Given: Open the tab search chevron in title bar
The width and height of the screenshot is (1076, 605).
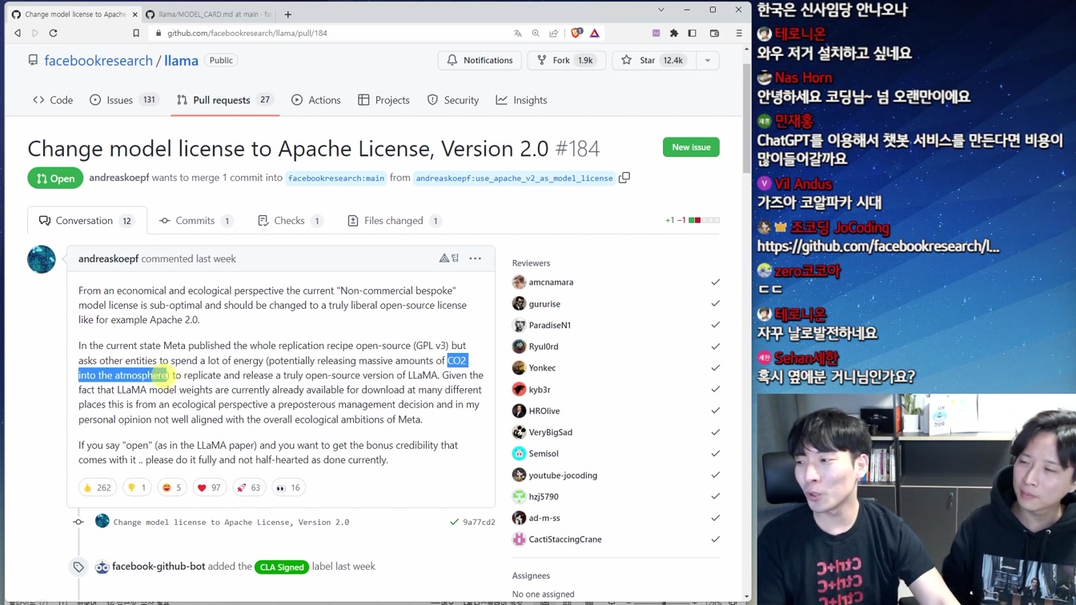Looking at the screenshot, I should click(660, 10).
